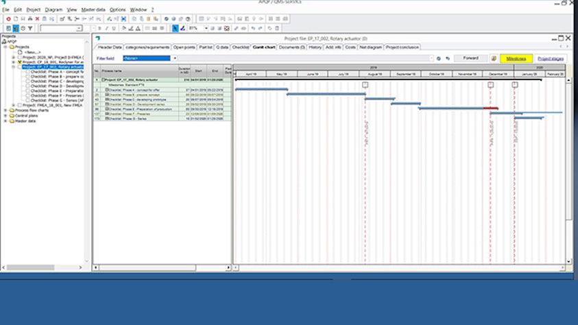Click the blue arrows icon left of Forward
This screenshot has width=578, height=325.
pos(448,58)
